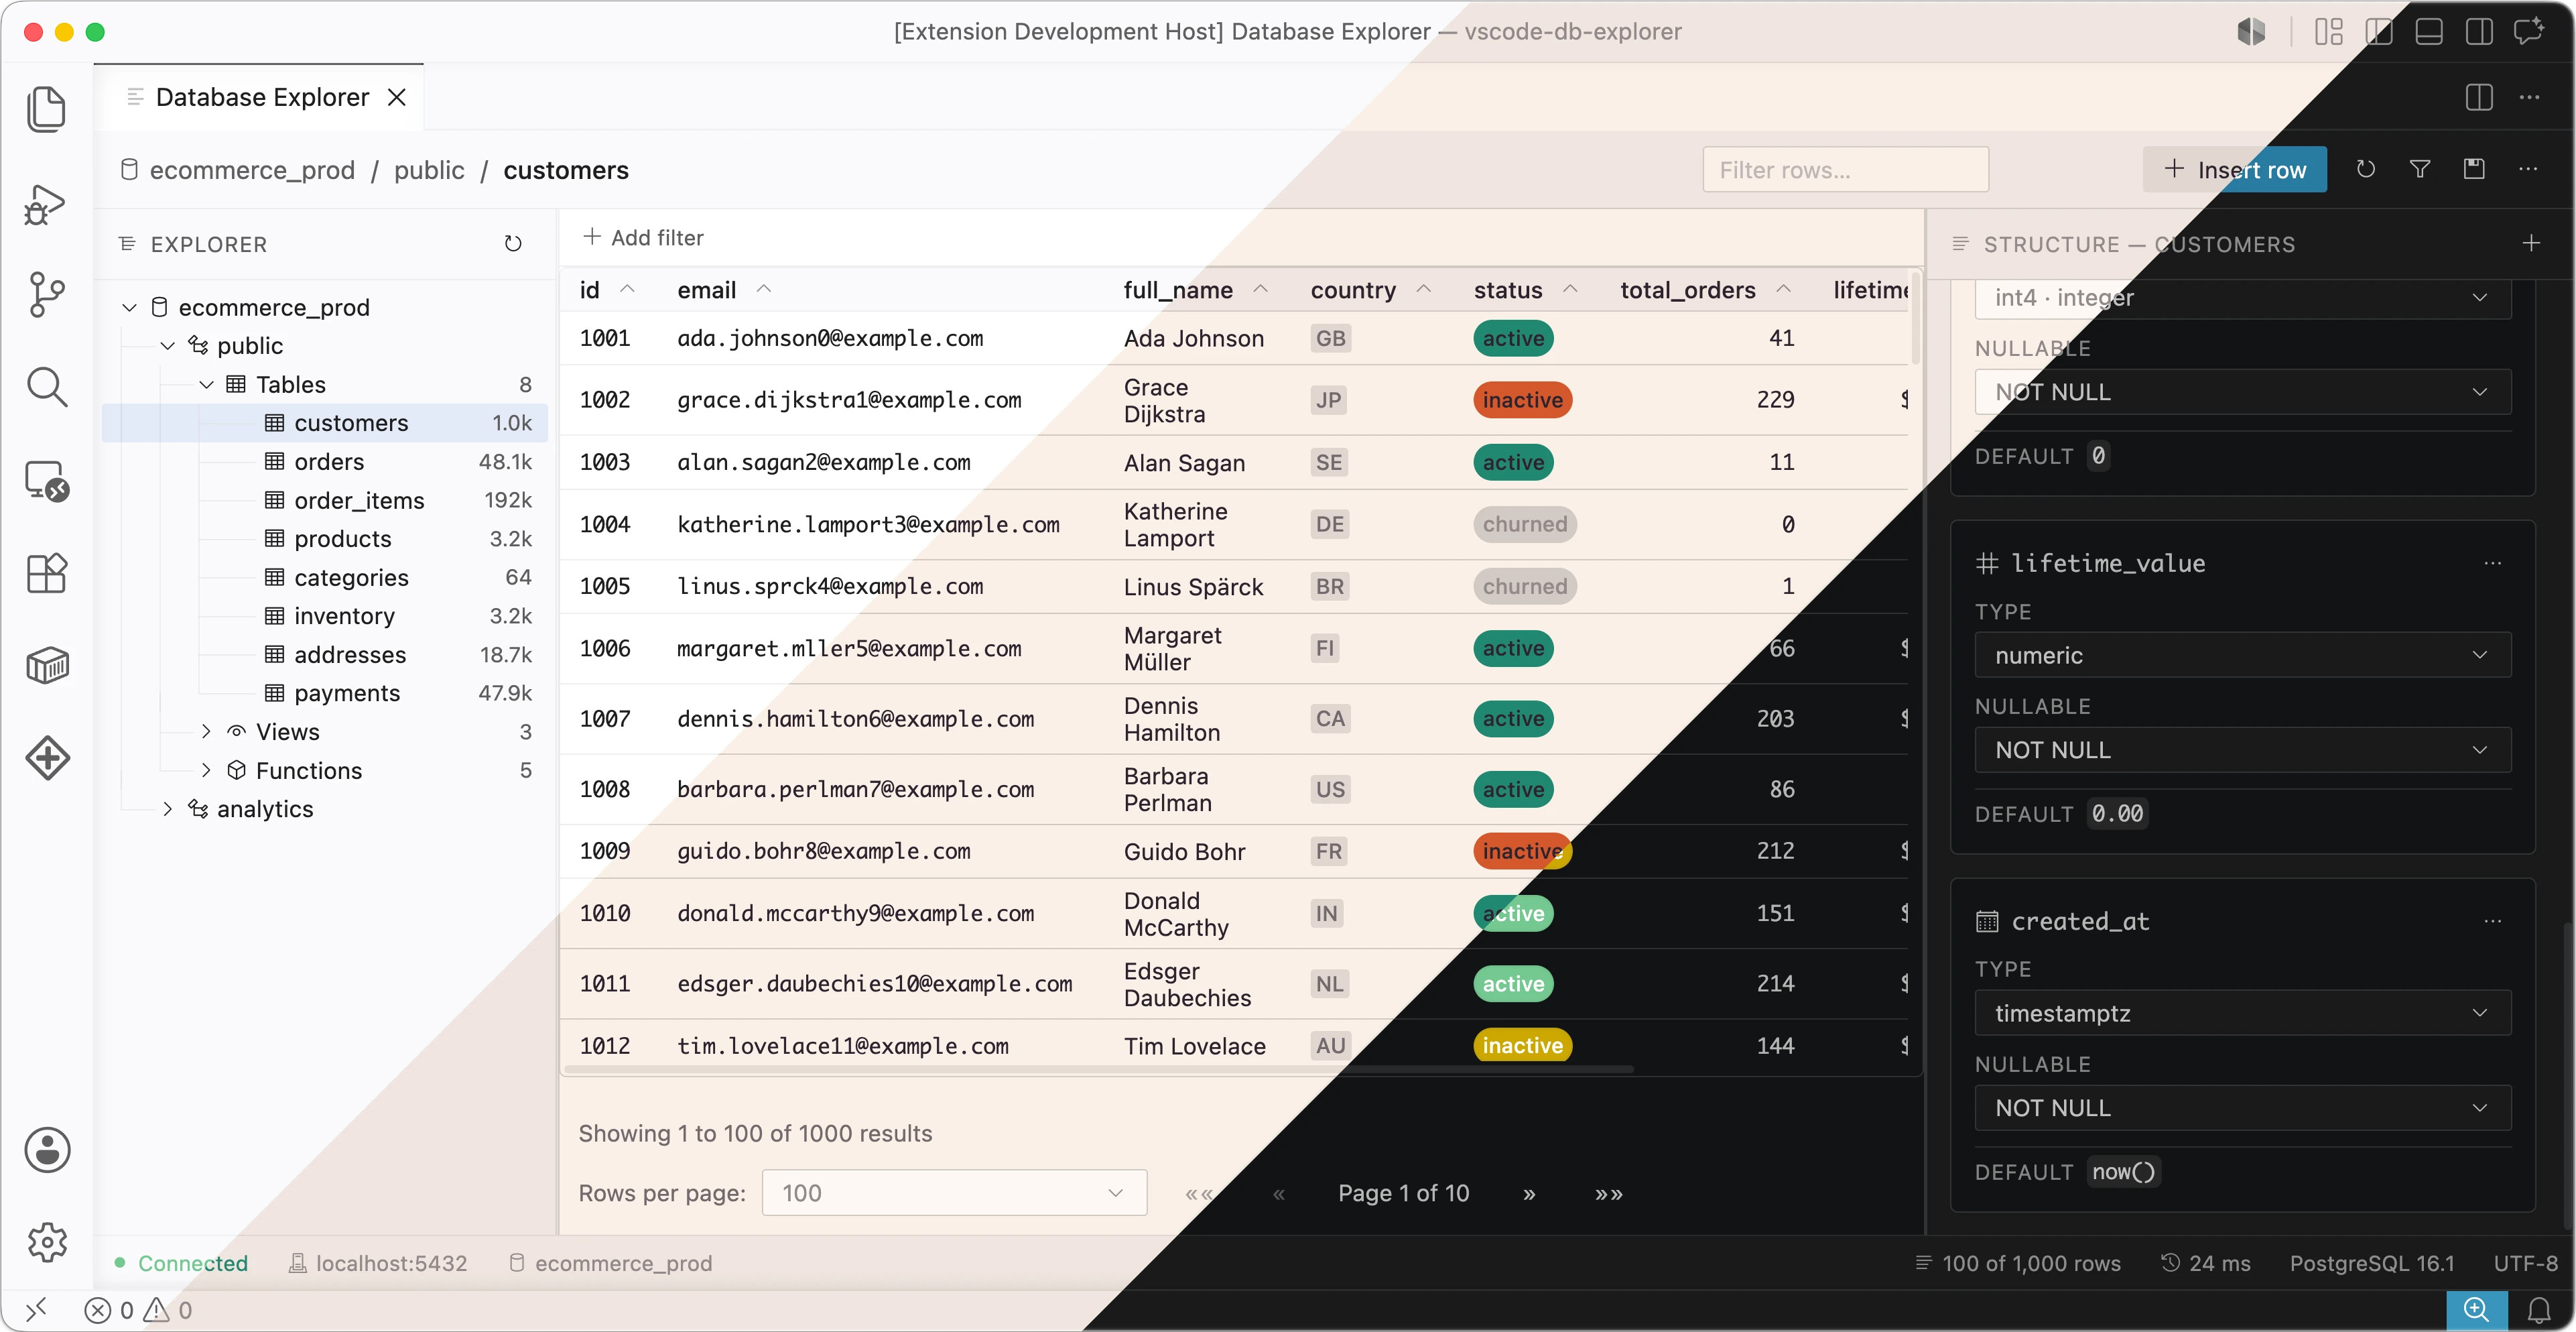This screenshot has width=2576, height=1332.
Task: Open the Rows per page dropdown
Action: pos(954,1193)
